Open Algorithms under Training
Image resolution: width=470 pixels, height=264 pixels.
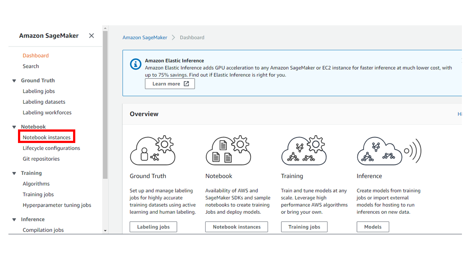(36, 184)
